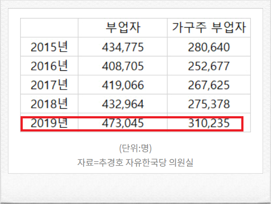Click the (단위:명) unit note
The height and width of the screenshot is (204, 271).
pos(135,148)
